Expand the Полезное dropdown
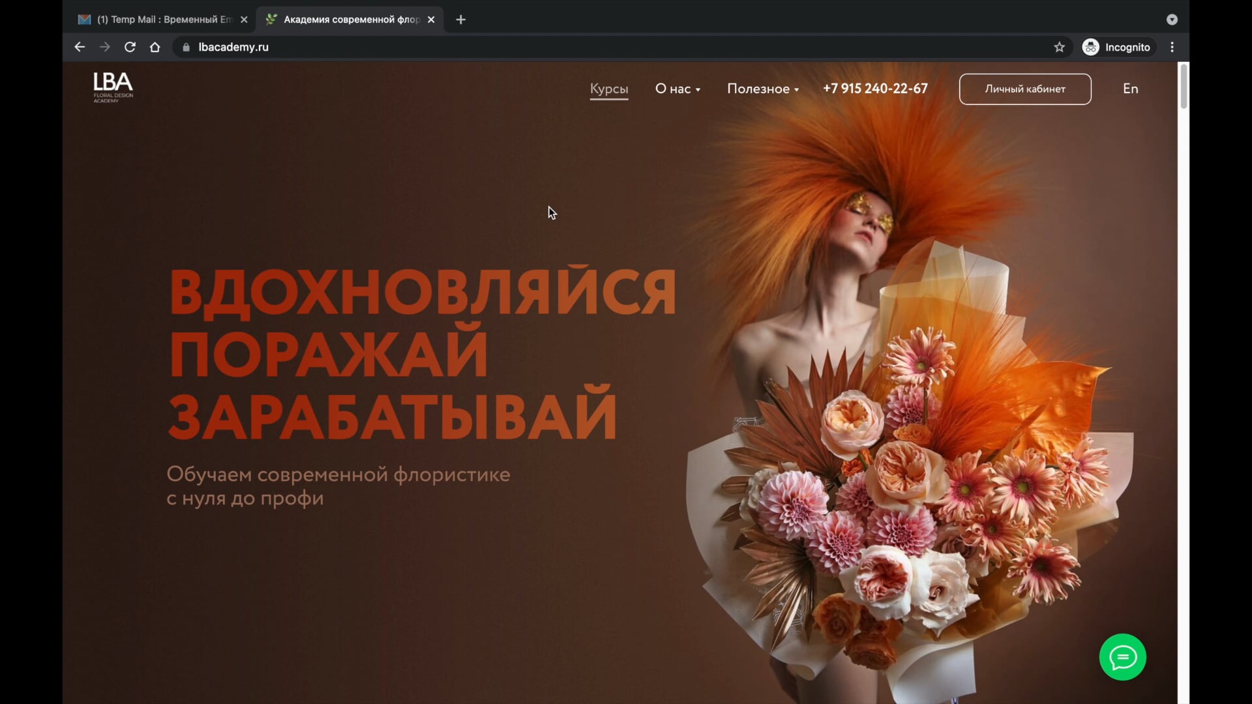This screenshot has width=1252, height=704. pyautogui.click(x=762, y=89)
